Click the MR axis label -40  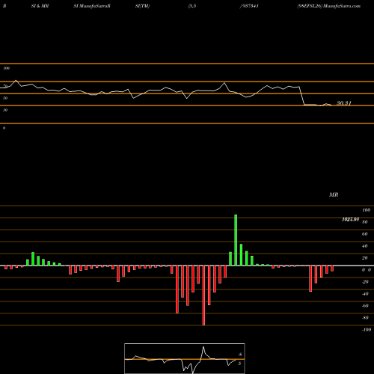coord(365,294)
